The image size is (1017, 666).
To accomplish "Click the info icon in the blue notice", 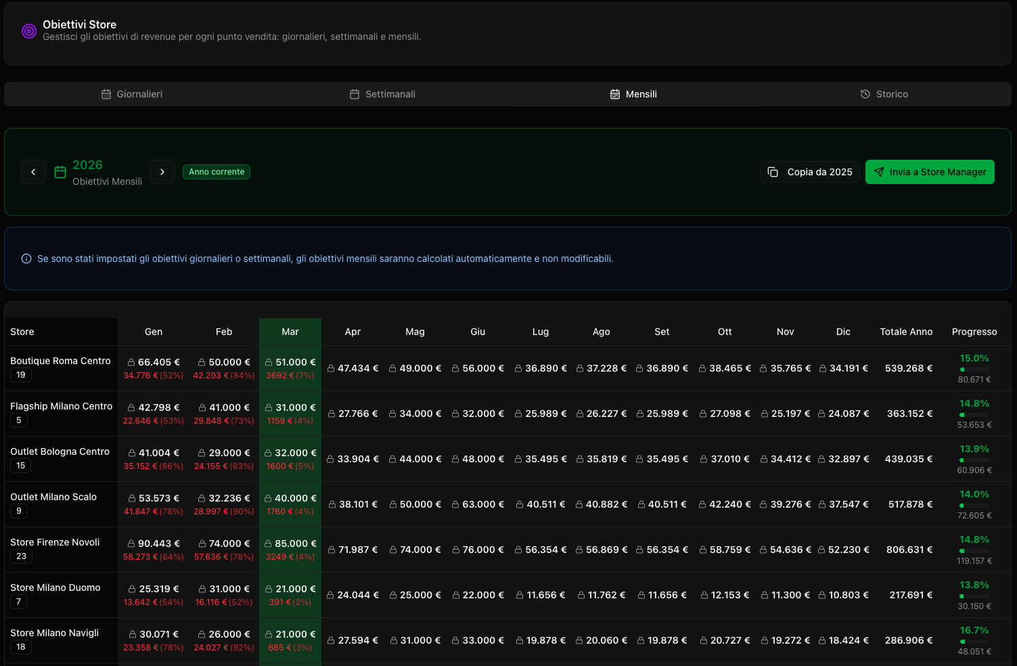I will click(26, 259).
